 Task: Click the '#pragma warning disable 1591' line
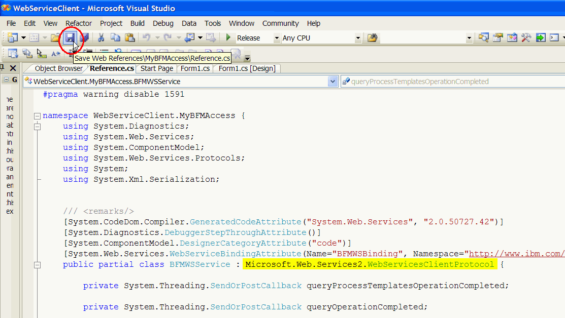coord(114,94)
